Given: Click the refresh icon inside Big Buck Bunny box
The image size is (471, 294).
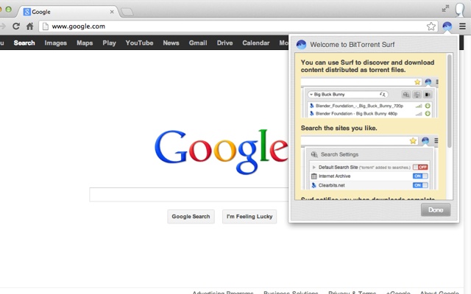Looking at the screenshot, I should [x=383, y=95].
